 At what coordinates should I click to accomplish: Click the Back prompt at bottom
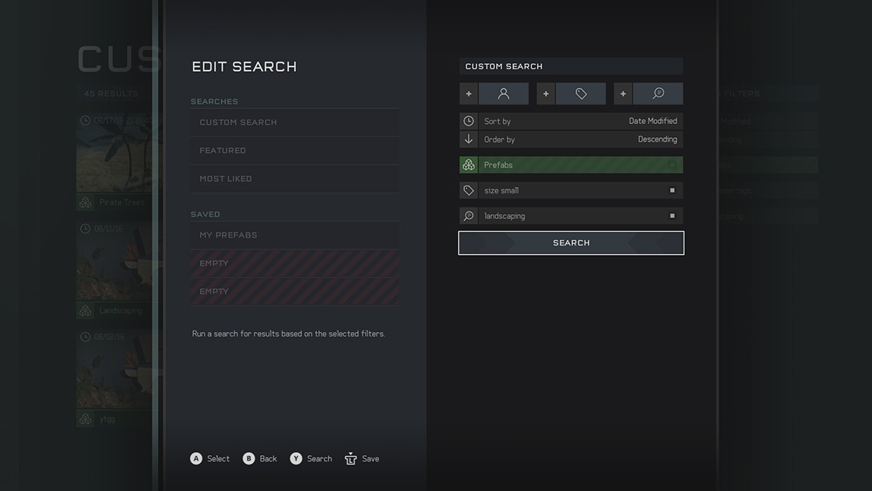click(259, 459)
